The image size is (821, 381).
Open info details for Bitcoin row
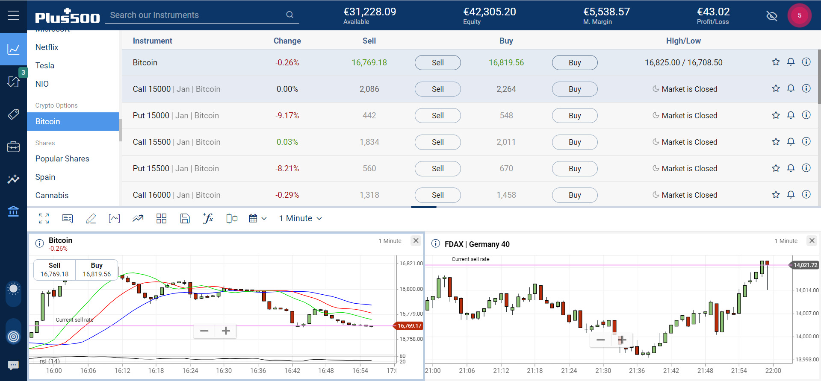click(806, 62)
